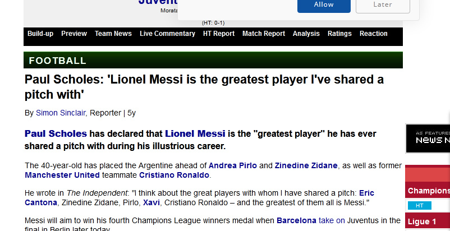Image resolution: width=450 pixels, height=231 pixels.
Task: Visit the Zinedine Zidane link
Action: [306, 165]
